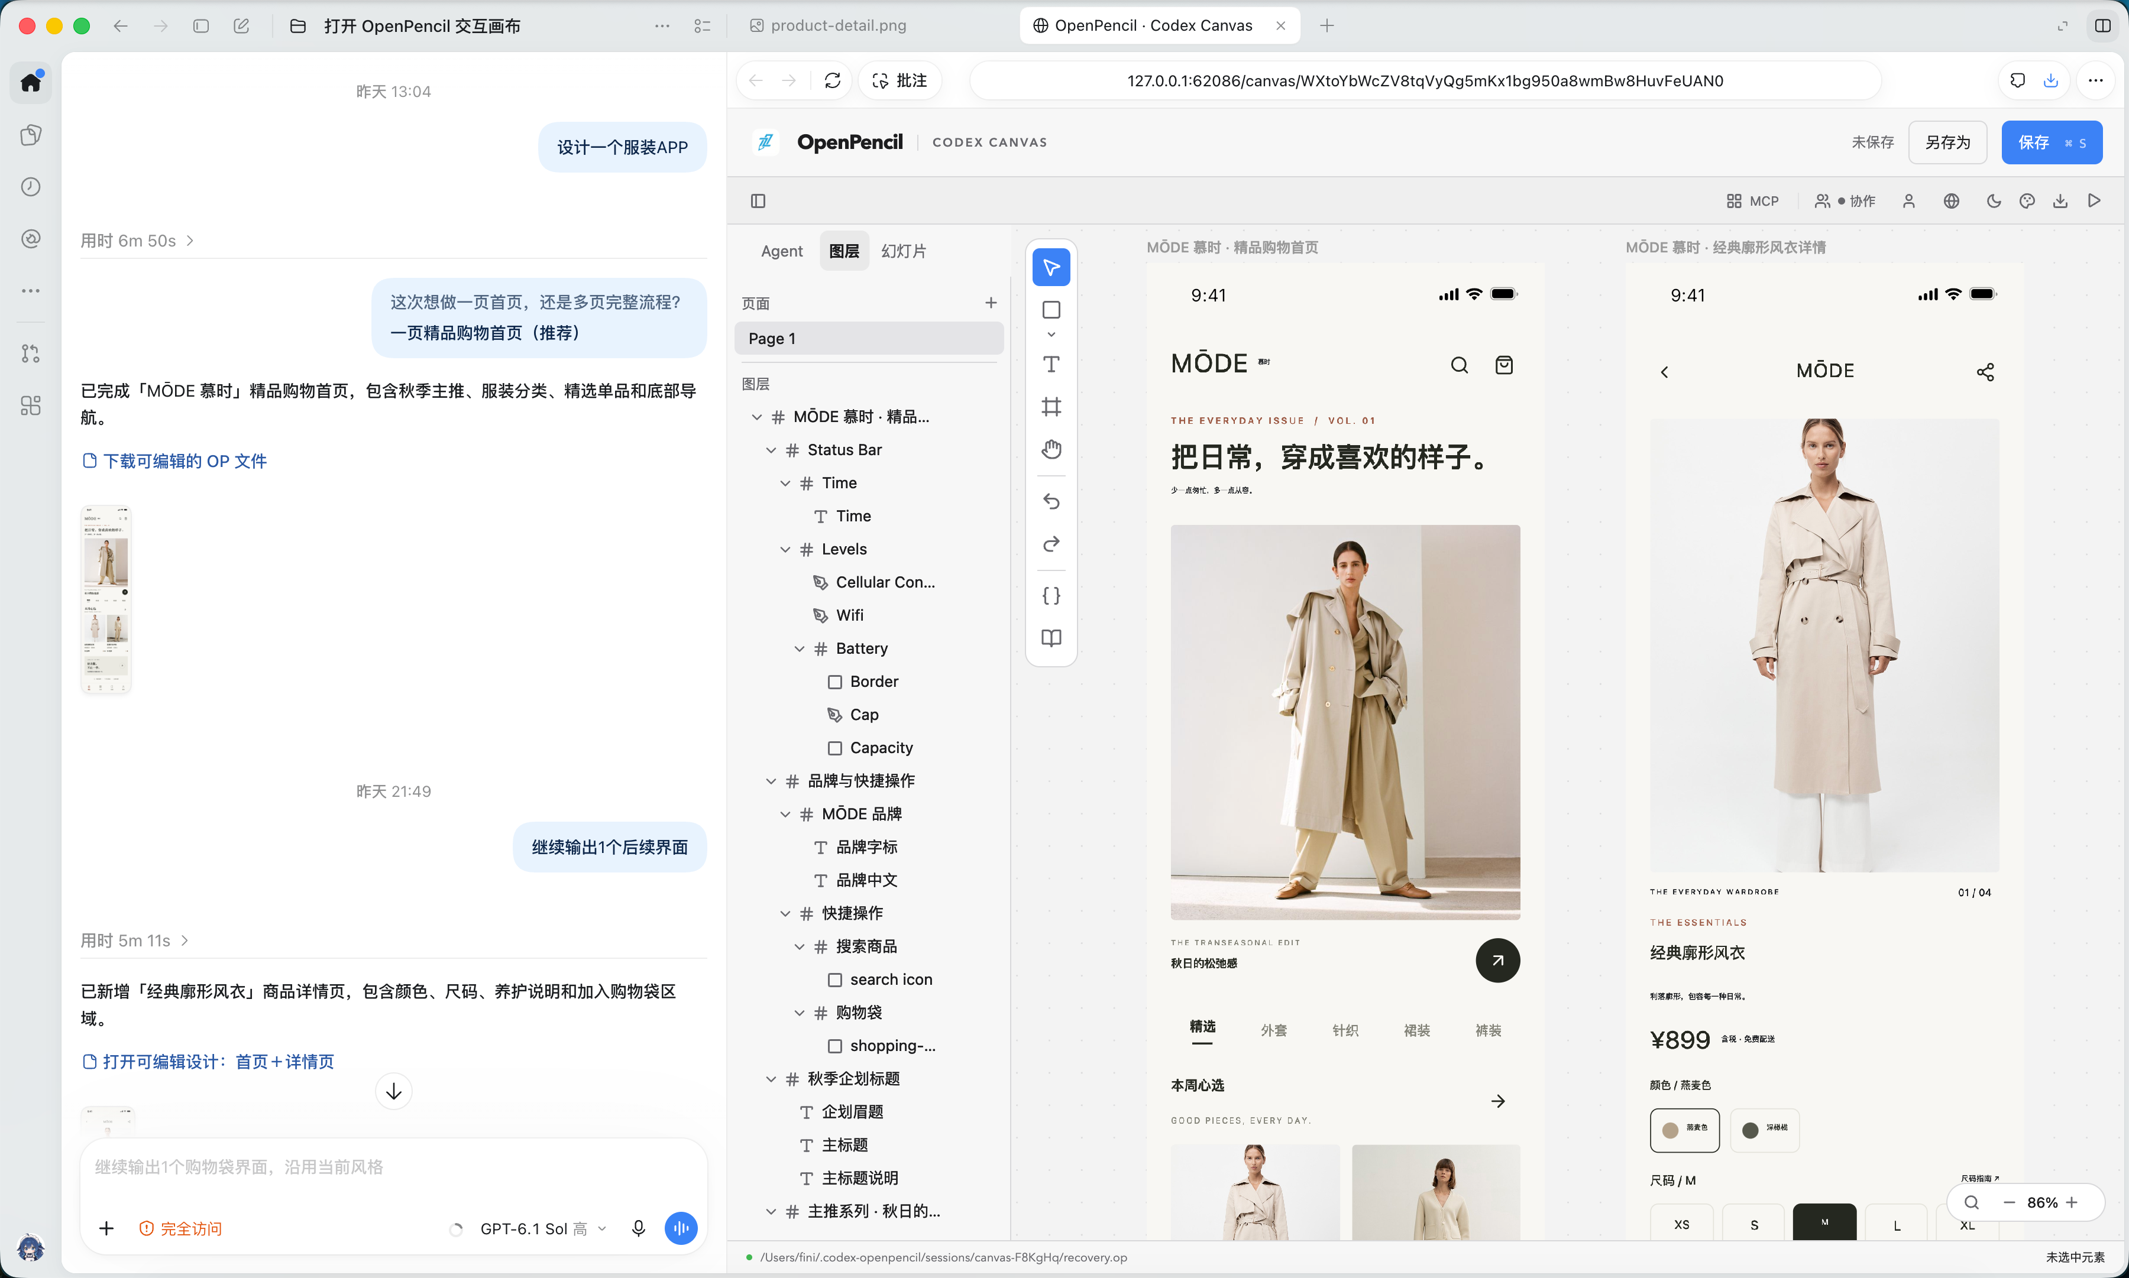
Task: Select the 深橄榄 color swatch
Action: (1765, 1130)
